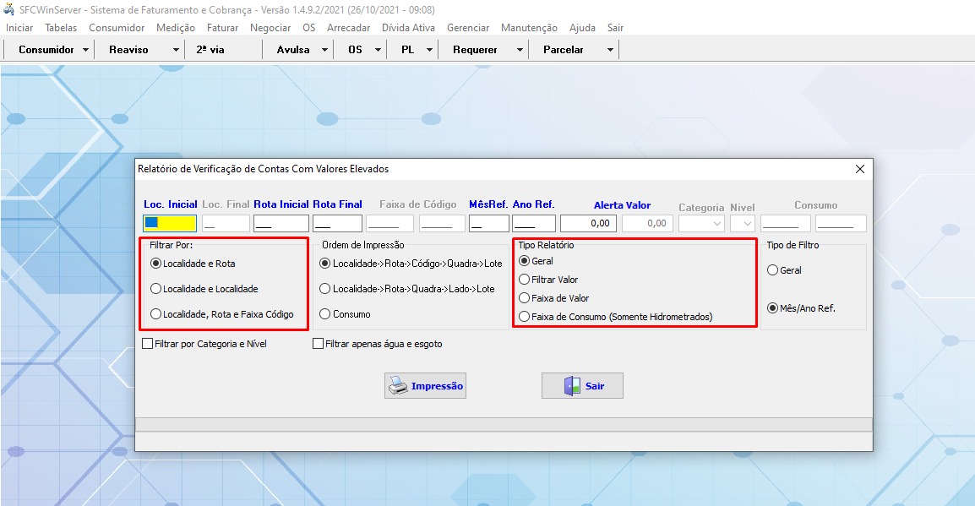Open the Reaviso toolbar dropdown arrow
The height and width of the screenshot is (506, 975).
click(176, 50)
